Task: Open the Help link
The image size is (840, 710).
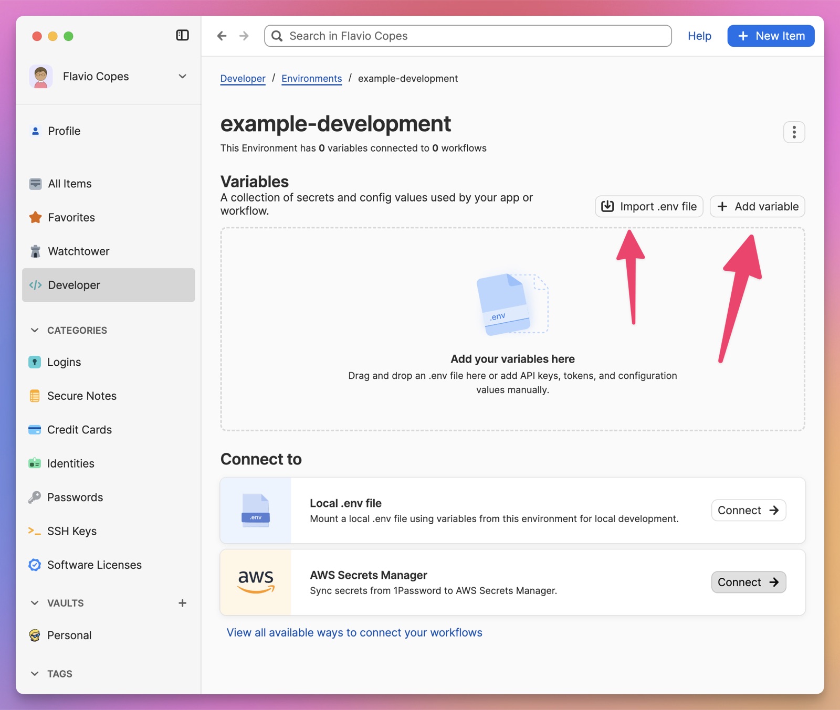Action: [x=699, y=36]
